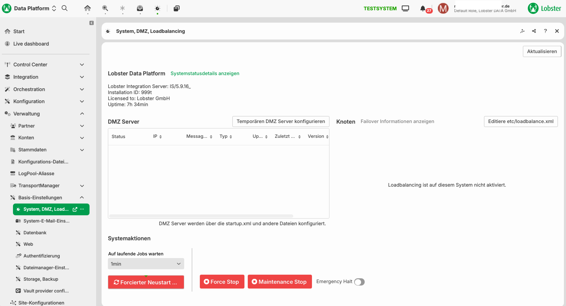The height and width of the screenshot is (306, 566).
Task: Open the inbox tray toolbar icon
Action: (x=140, y=8)
